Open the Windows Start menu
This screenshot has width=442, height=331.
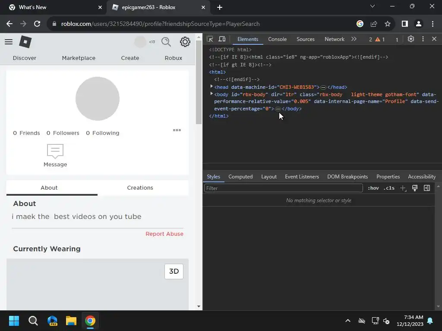14,321
